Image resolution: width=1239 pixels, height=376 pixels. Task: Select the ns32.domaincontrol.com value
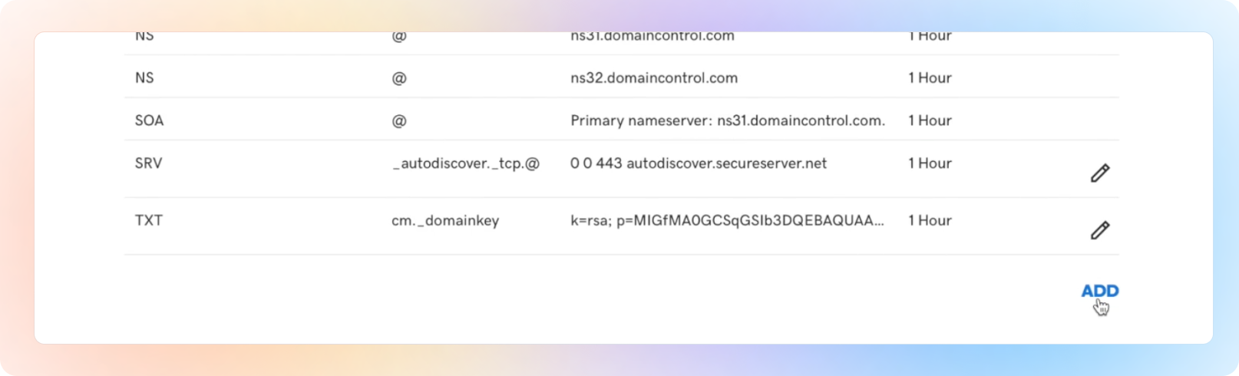654,78
